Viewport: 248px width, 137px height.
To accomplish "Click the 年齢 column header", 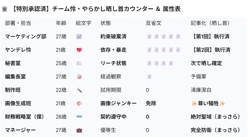I will [61, 23].
